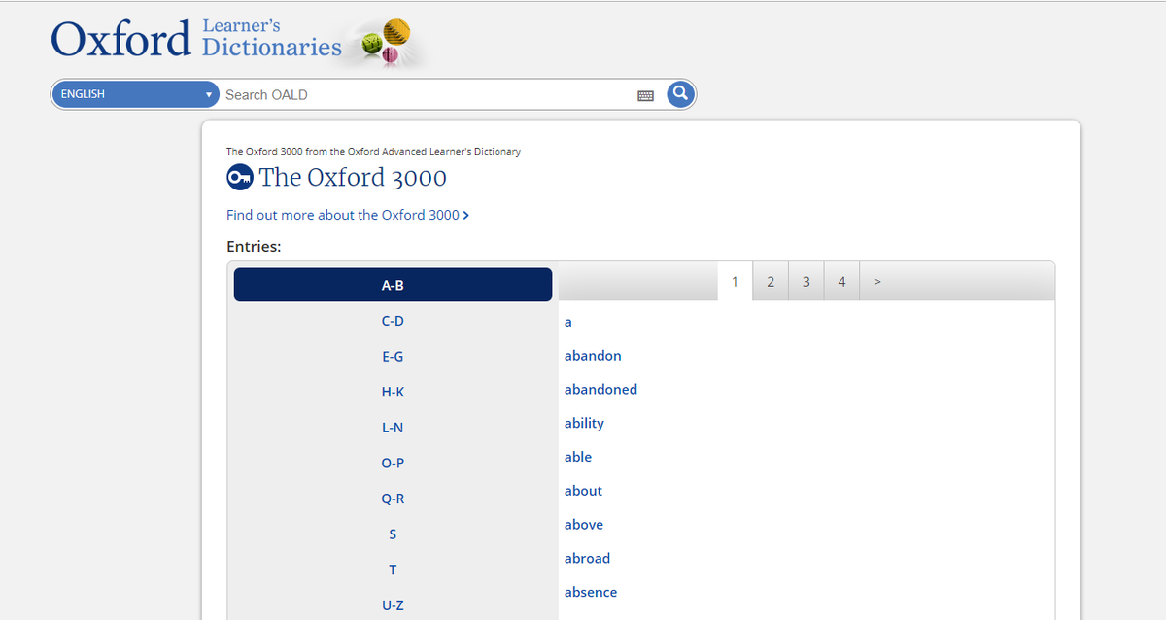Go to page 2 of entries
Screen dimensions: 1166x620
[x=771, y=282]
